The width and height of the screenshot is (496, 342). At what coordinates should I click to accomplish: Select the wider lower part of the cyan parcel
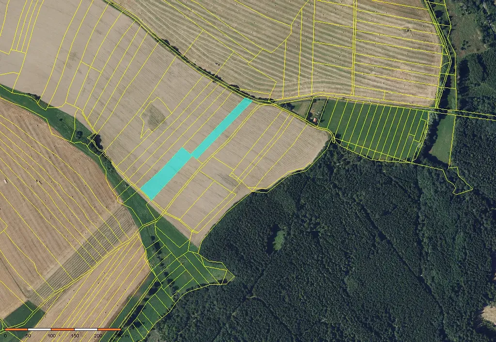[x=167, y=173]
